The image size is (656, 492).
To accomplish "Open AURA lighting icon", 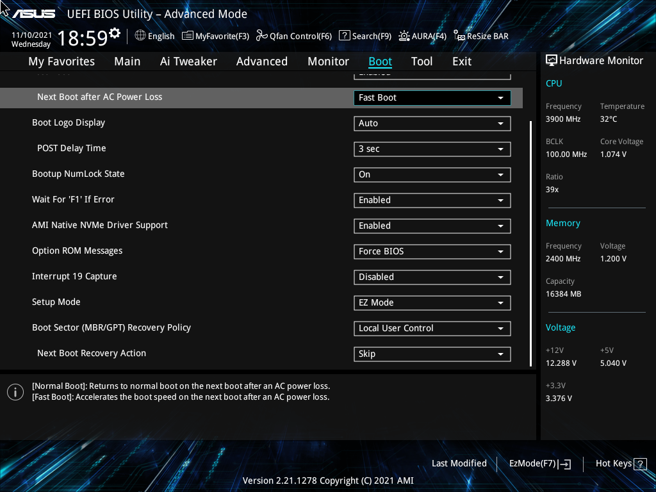I will click(x=404, y=36).
